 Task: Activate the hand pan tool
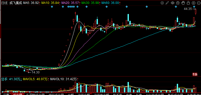(x=183, y=3)
